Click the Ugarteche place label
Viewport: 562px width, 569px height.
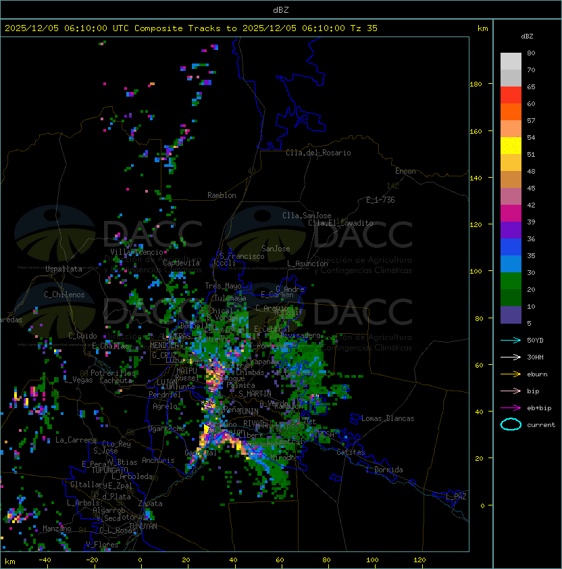(x=167, y=428)
